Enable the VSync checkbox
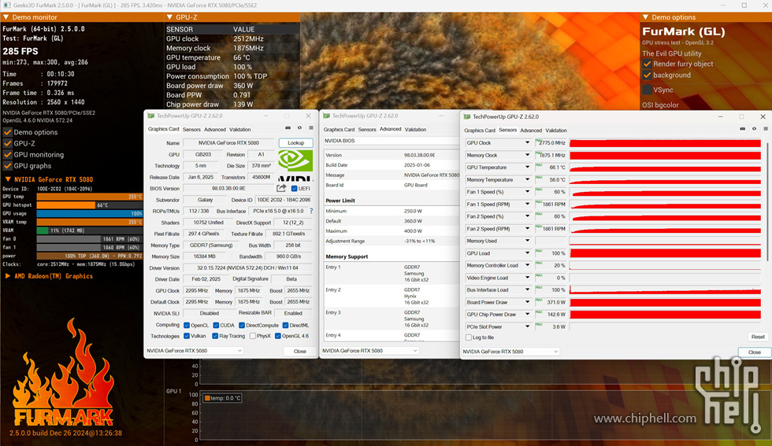 pos(647,90)
